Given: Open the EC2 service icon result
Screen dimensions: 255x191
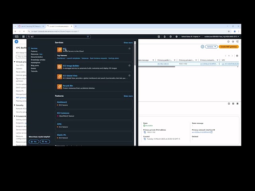Looking at the screenshot, I should click(x=59, y=50).
